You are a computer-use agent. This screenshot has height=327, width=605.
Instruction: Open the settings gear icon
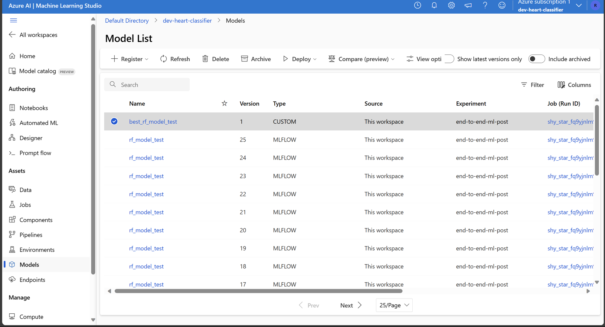[451, 5]
